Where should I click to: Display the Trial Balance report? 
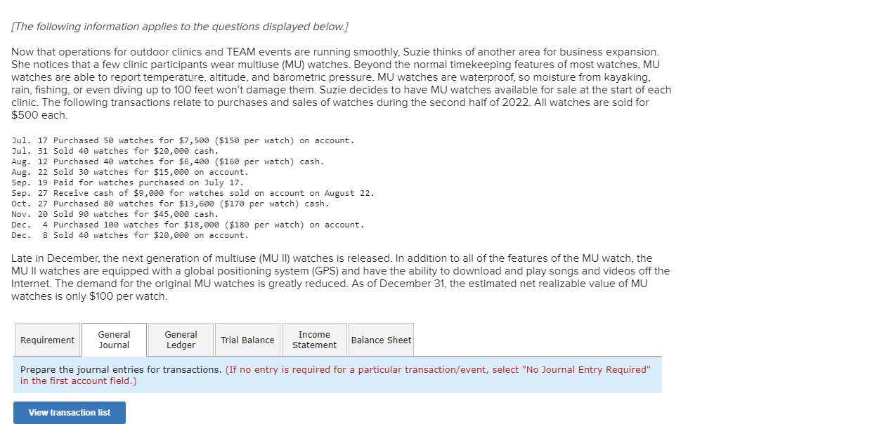(247, 340)
